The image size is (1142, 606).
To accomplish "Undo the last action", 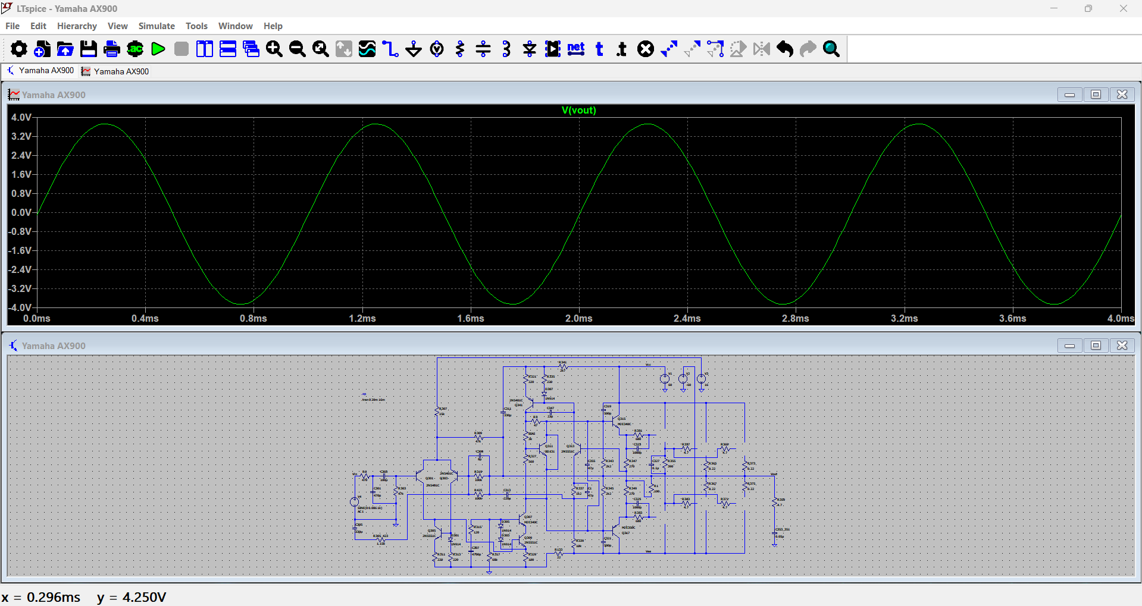I will pyautogui.click(x=785, y=49).
